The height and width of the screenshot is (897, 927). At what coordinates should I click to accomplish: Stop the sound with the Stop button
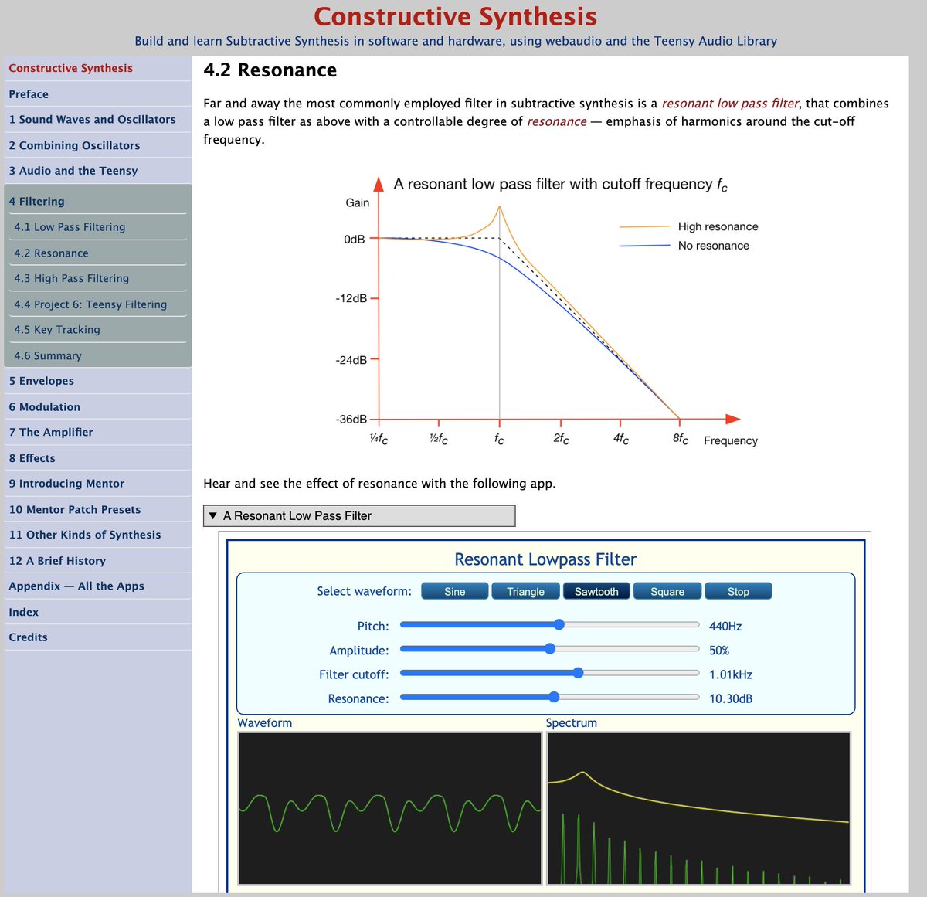[x=739, y=591]
